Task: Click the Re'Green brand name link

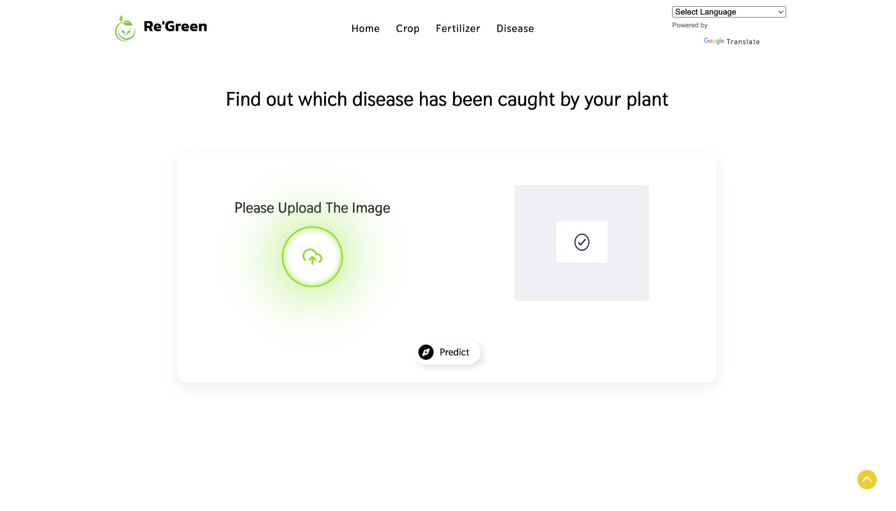Action: (175, 26)
